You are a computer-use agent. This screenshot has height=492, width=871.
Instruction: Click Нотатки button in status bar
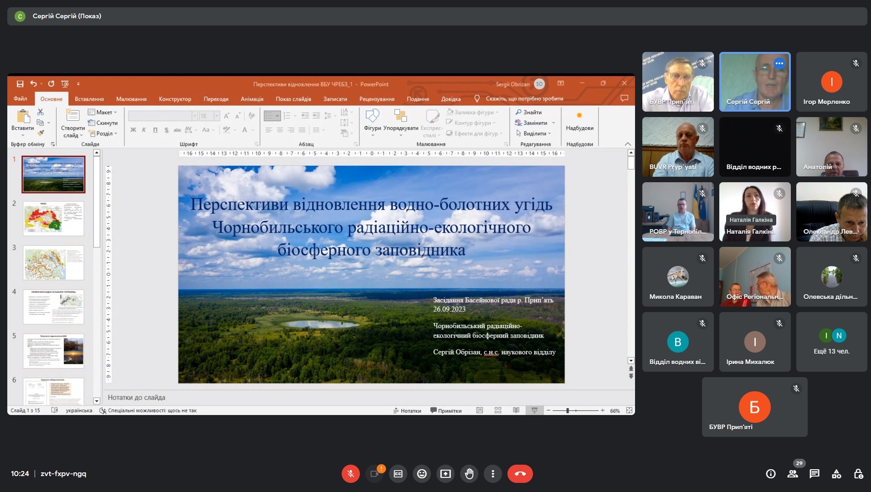407,410
